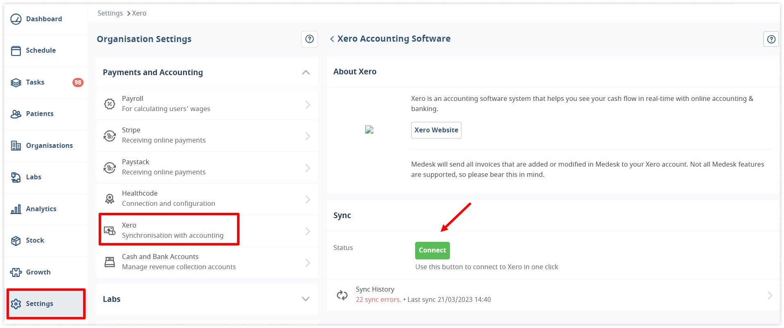
Task: Click the Cash and Bank Accounts icon
Action: click(109, 262)
